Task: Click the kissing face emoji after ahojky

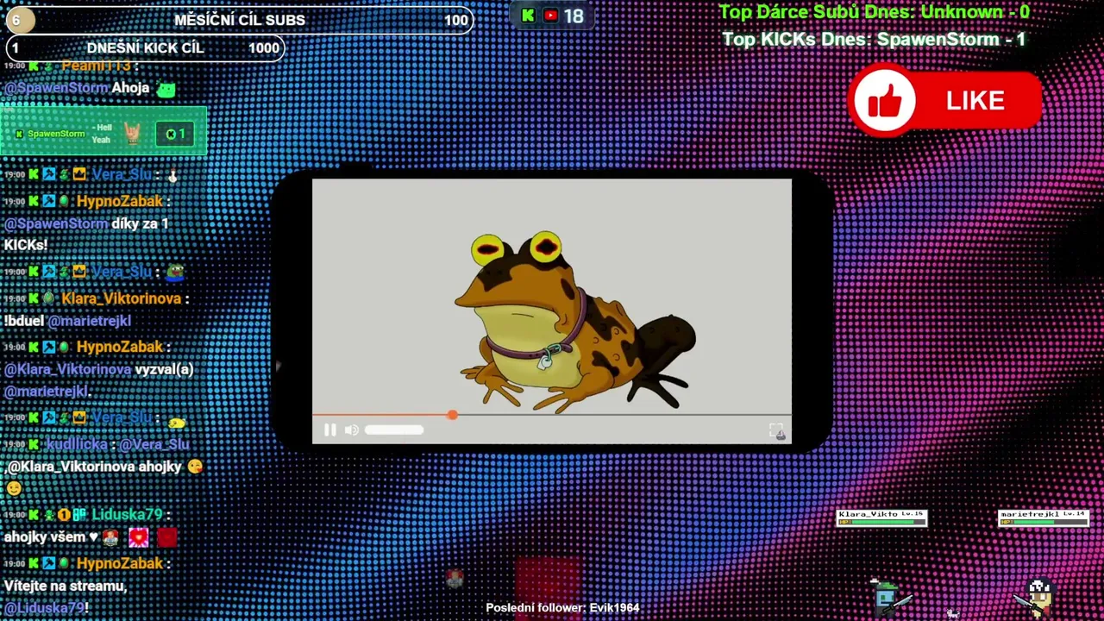Action: click(195, 467)
